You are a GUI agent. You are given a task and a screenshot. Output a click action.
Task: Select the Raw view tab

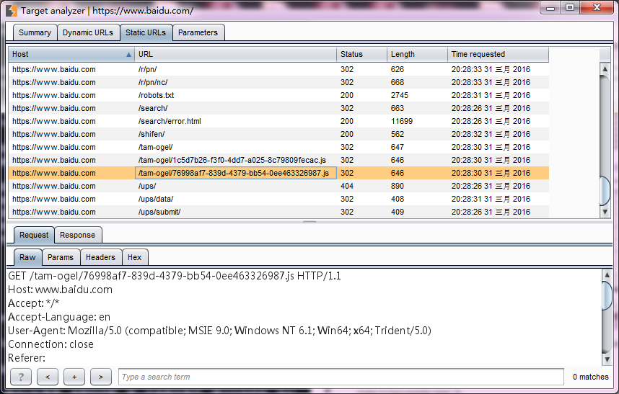pos(27,257)
